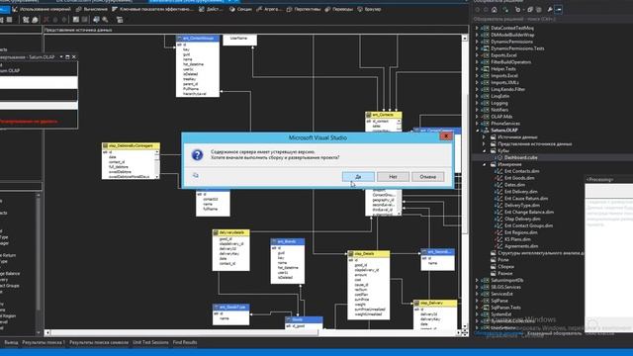
Task: Collapse the Измерения folder
Action: pos(484,164)
